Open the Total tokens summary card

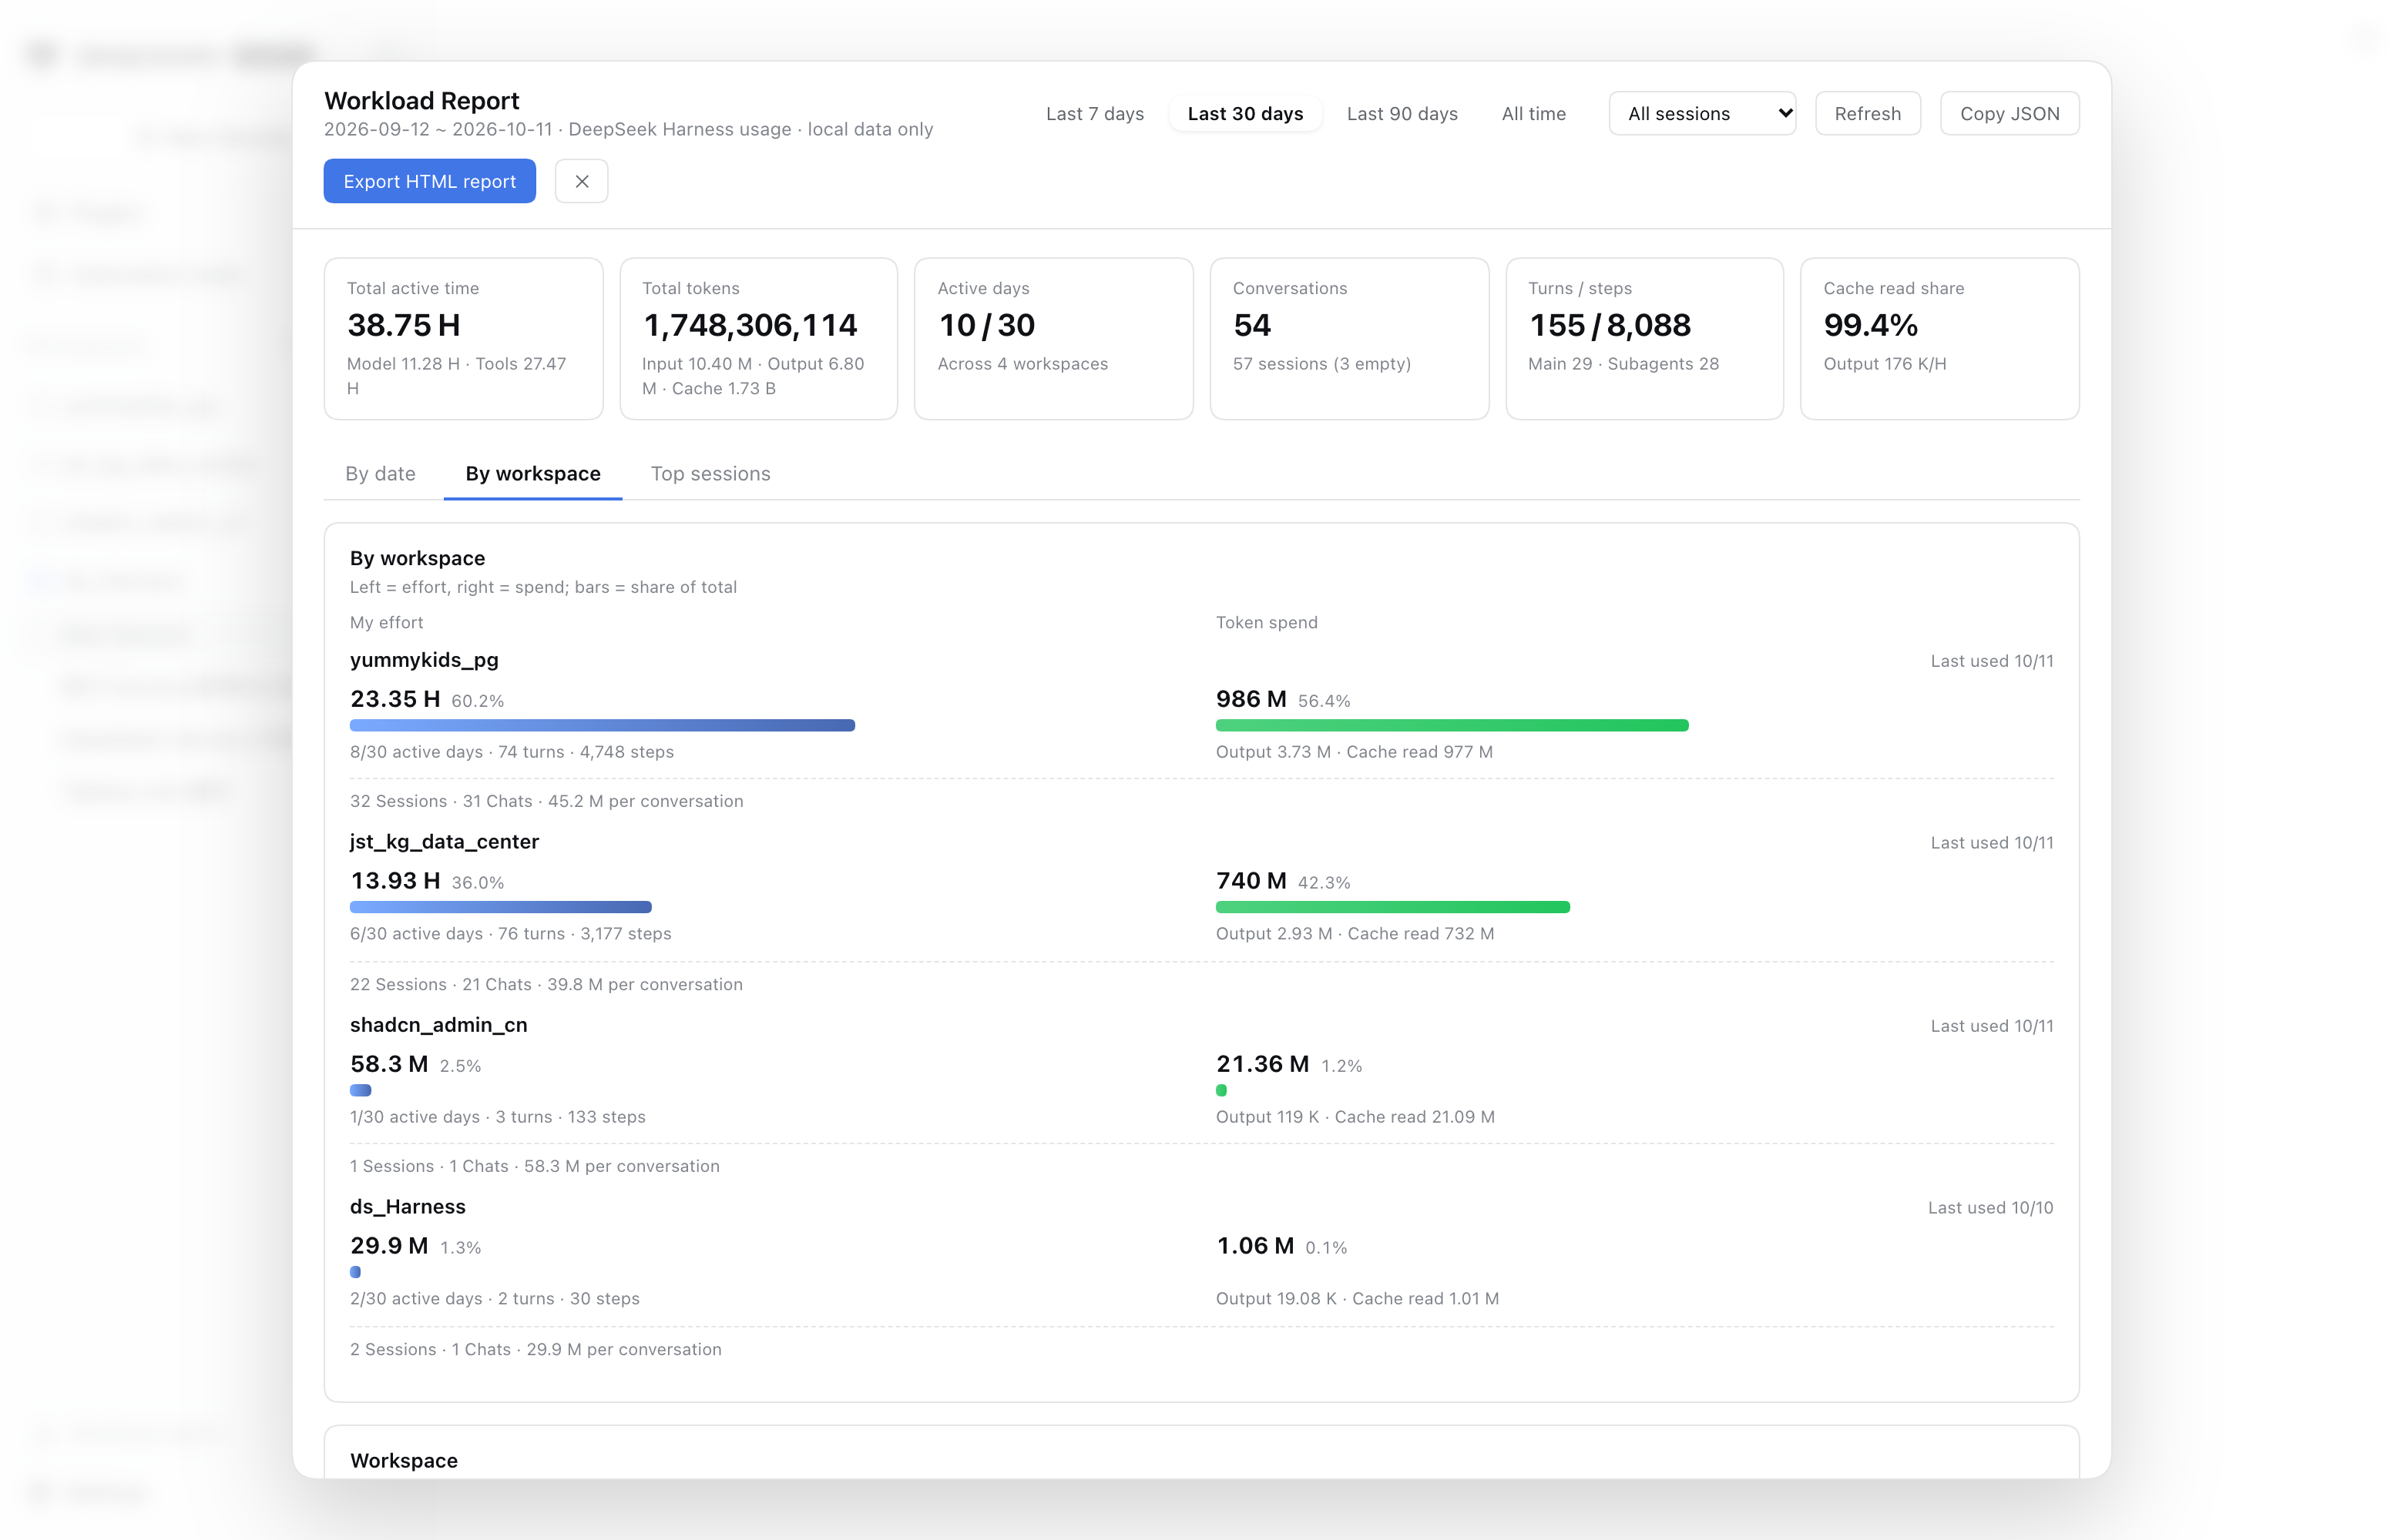(758, 338)
